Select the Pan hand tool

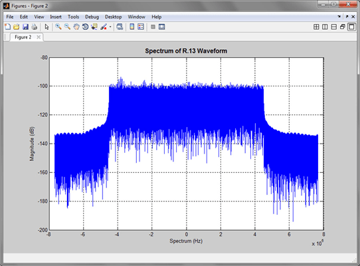pos(76,27)
